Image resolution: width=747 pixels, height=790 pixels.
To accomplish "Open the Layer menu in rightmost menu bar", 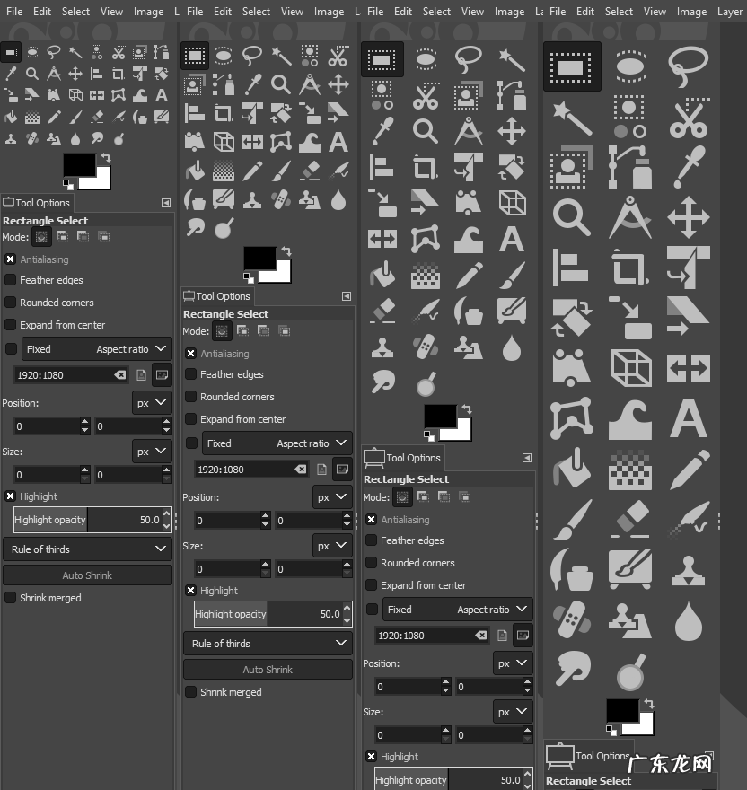I will tap(729, 12).
